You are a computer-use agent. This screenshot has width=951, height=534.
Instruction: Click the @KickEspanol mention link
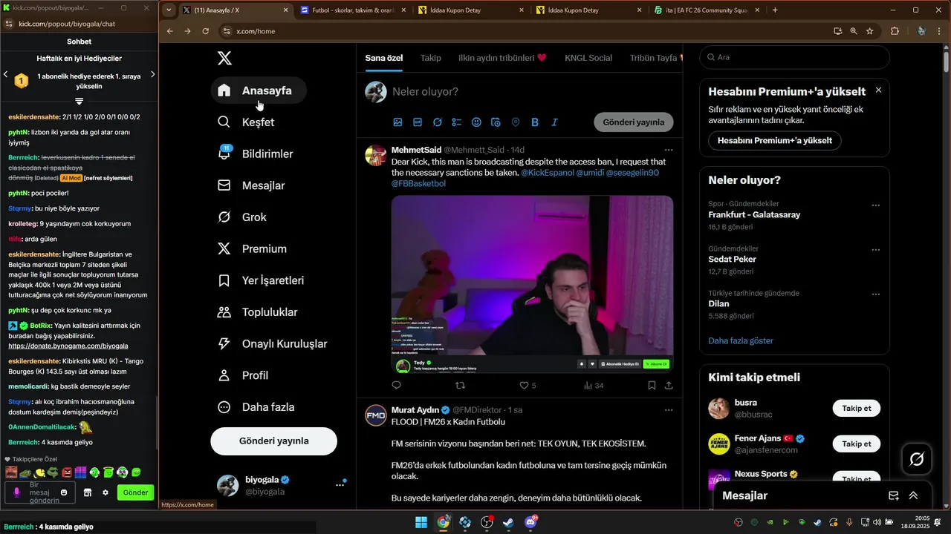click(548, 173)
